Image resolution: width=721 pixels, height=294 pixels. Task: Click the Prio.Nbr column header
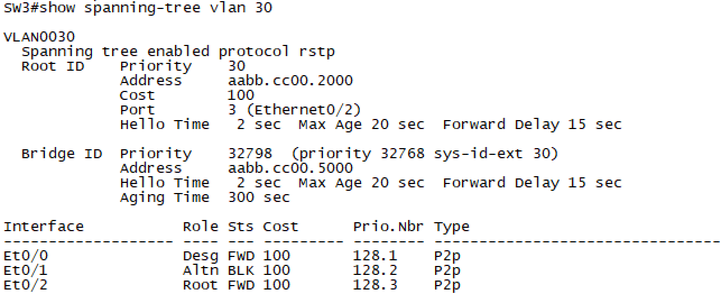[x=389, y=227]
